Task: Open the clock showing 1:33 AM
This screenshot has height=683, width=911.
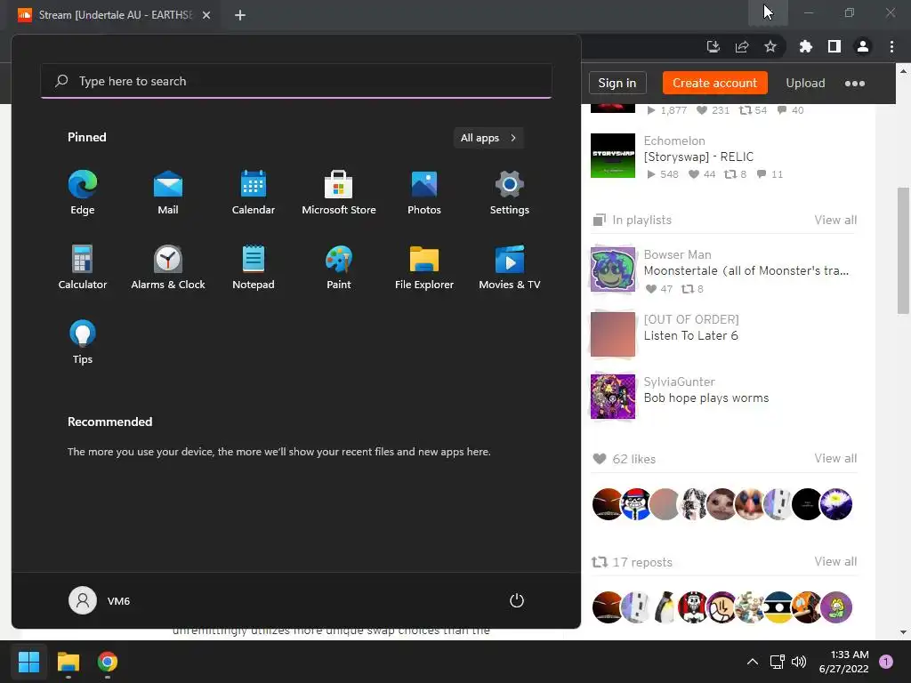Action: coord(843,662)
